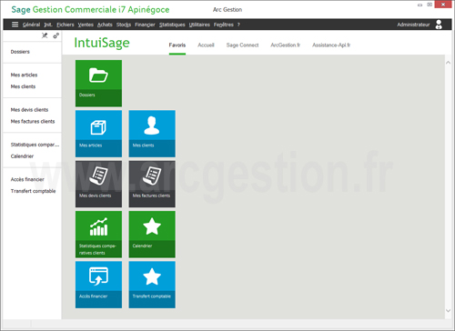Click the pin icon in sidebar header
455x331 pixels.
(x=45, y=35)
